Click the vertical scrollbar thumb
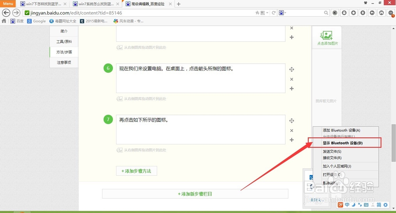The image size is (396, 213). [394, 143]
